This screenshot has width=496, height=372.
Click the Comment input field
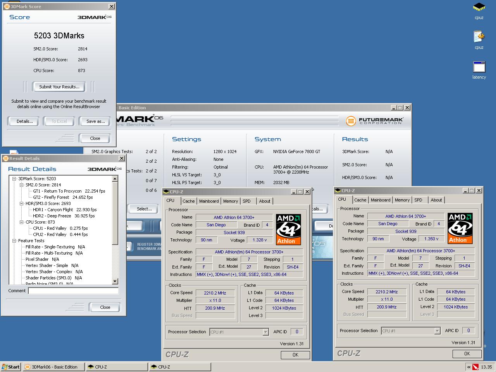tap(73, 291)
